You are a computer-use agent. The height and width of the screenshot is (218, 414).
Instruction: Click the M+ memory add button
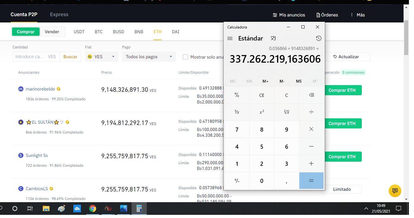click(x=265, y=81)
